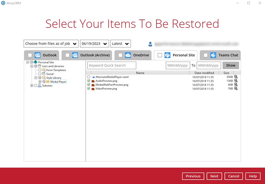
Task: Open the 06/19/2023 date dropdown
Action: 94,44
